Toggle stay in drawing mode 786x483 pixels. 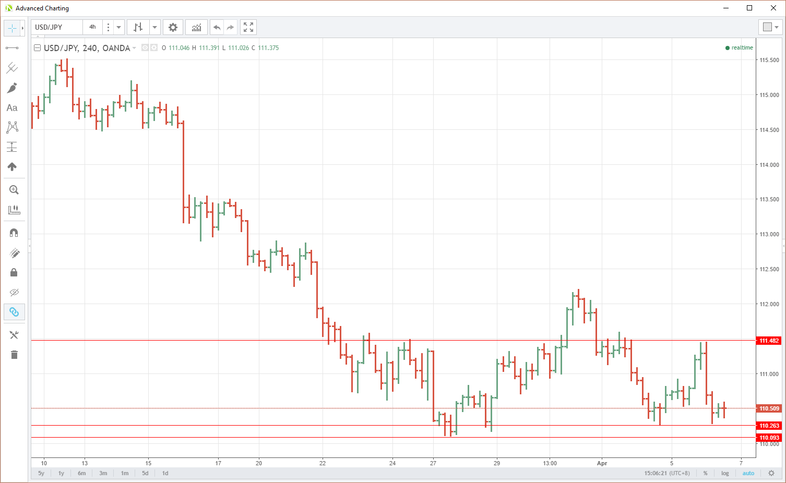coord(14,253)
